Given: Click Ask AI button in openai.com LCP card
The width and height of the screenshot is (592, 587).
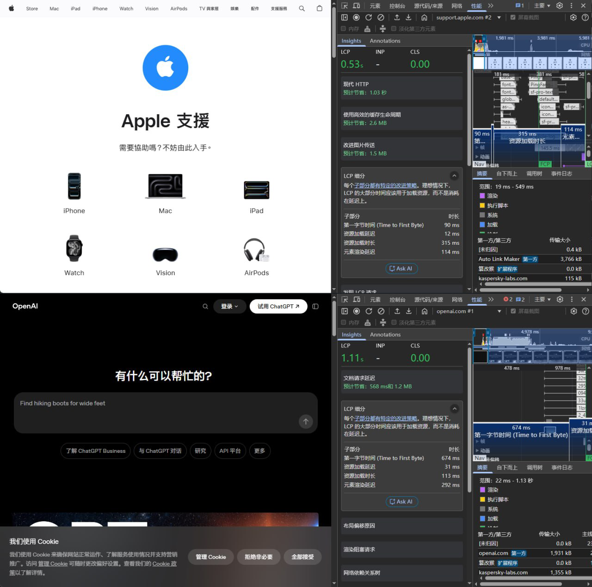Looking at the screenshot, I should 402,501.
